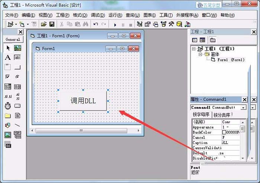Viewport: 260px width, 183px height.
Task: Select the horizontal scrollbar control tool
Action: (x=8, y=96)
